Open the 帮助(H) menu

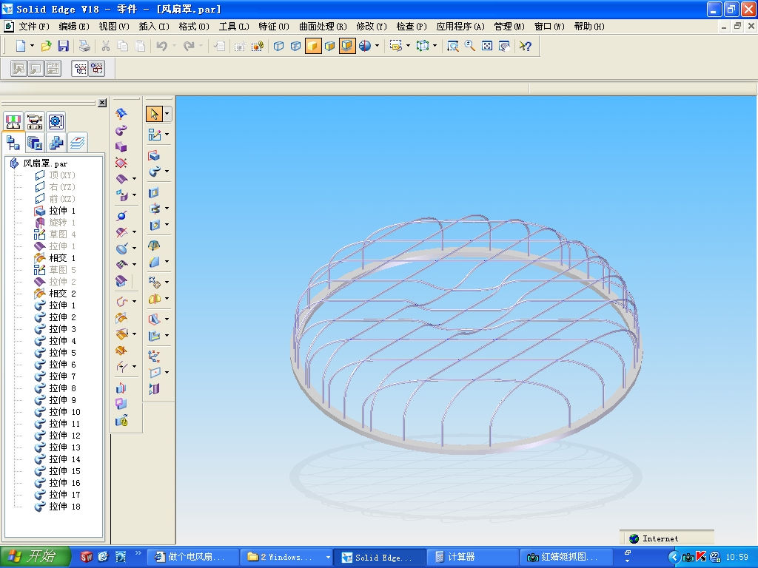pos(588,27)
